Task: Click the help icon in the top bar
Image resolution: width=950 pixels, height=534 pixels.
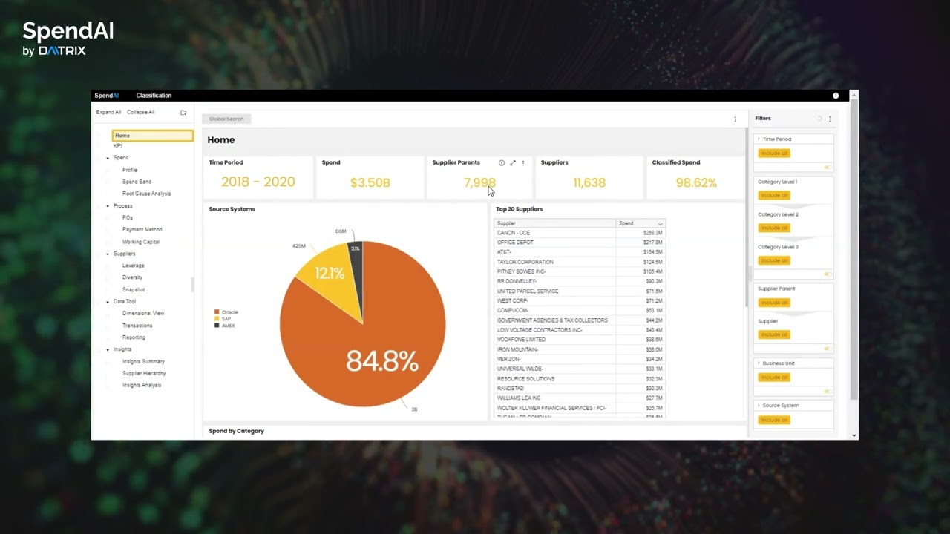Action: [x=836, y=96]
